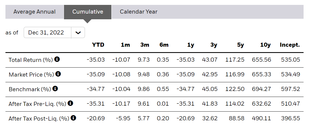Screen dimensions: 312x123
Task: Select the Cumulative tab
Action: coord(88,12)
